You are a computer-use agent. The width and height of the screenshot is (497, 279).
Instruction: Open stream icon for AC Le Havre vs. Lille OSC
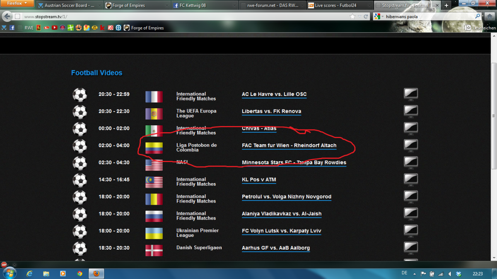(411, 94)
